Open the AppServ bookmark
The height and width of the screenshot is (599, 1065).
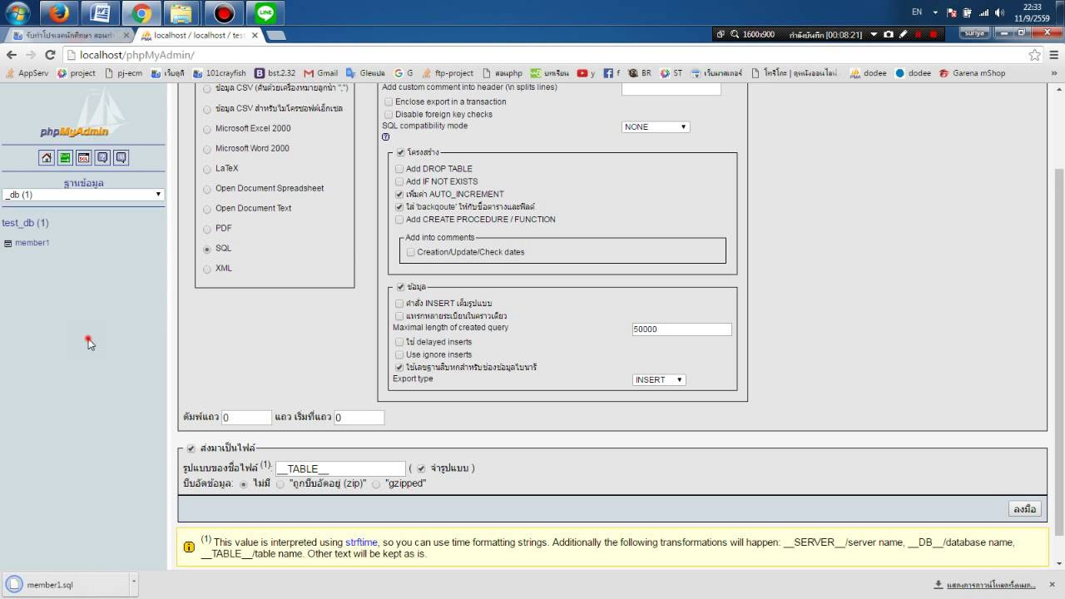point(26,73)
